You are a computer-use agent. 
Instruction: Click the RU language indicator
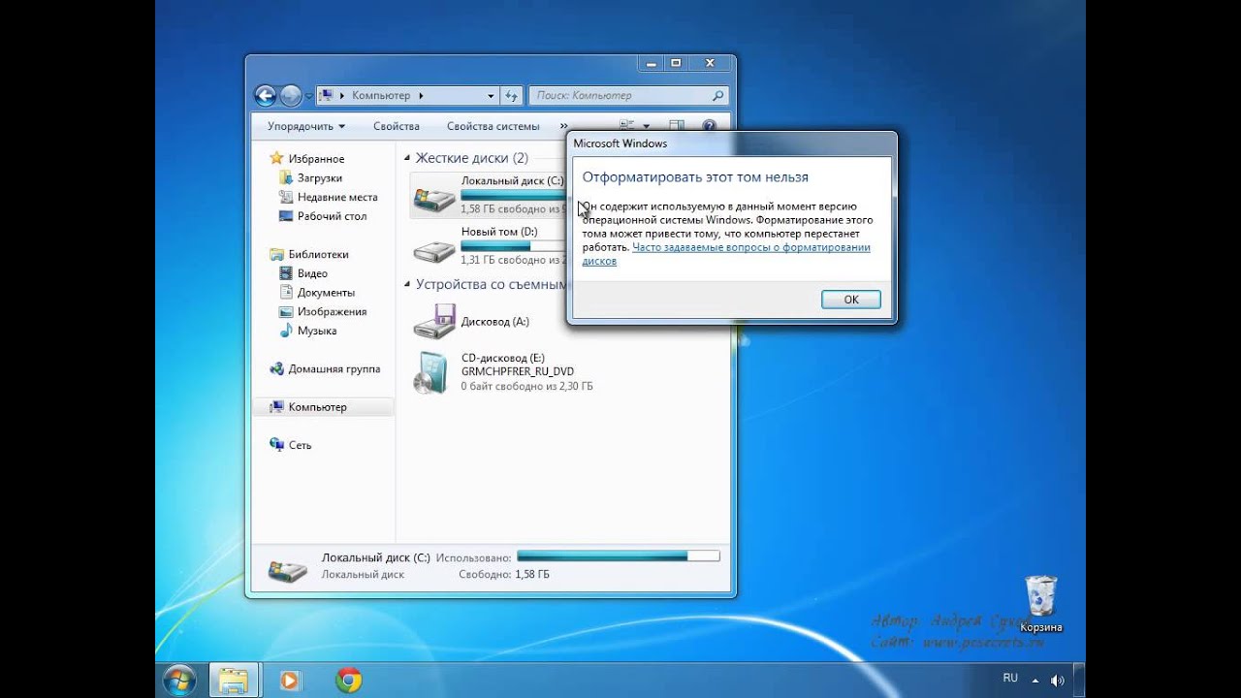click(1010, 679)
